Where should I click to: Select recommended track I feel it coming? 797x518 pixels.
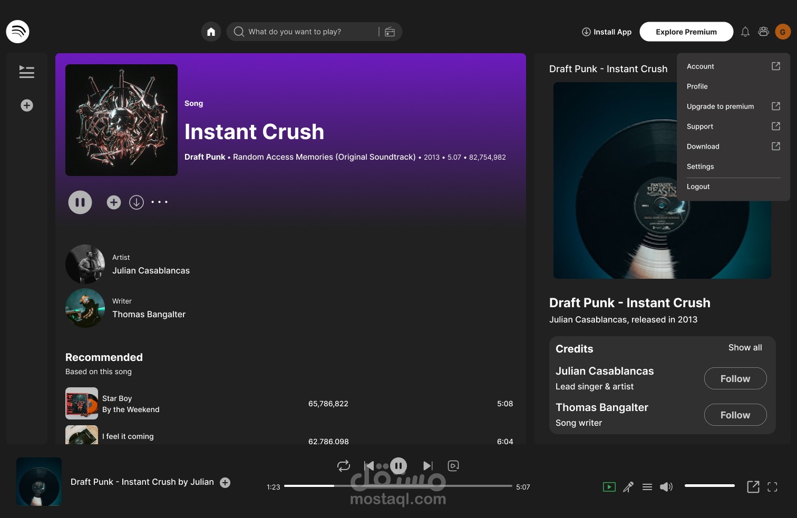tap(289, 436)
